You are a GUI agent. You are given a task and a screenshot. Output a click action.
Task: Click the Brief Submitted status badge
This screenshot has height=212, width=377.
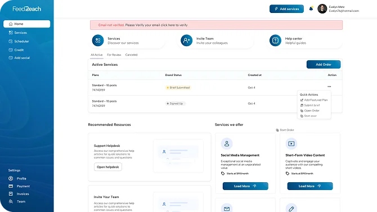coord(178,88)
